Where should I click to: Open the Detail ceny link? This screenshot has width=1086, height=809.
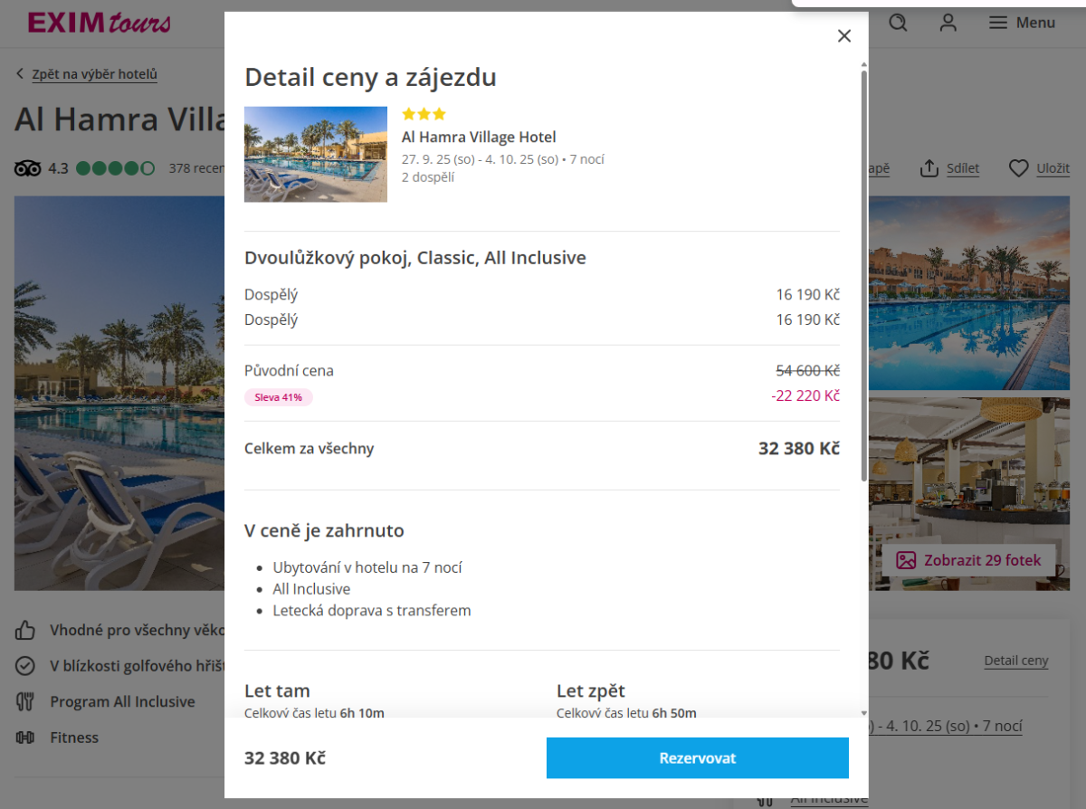coord(1015,661)
